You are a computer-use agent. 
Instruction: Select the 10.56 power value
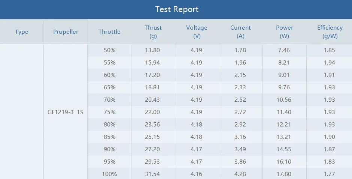point(285,100)
